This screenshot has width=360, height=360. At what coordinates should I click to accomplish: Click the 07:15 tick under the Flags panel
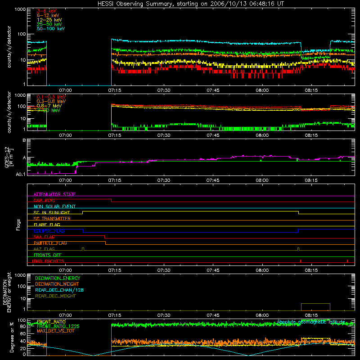115,270
